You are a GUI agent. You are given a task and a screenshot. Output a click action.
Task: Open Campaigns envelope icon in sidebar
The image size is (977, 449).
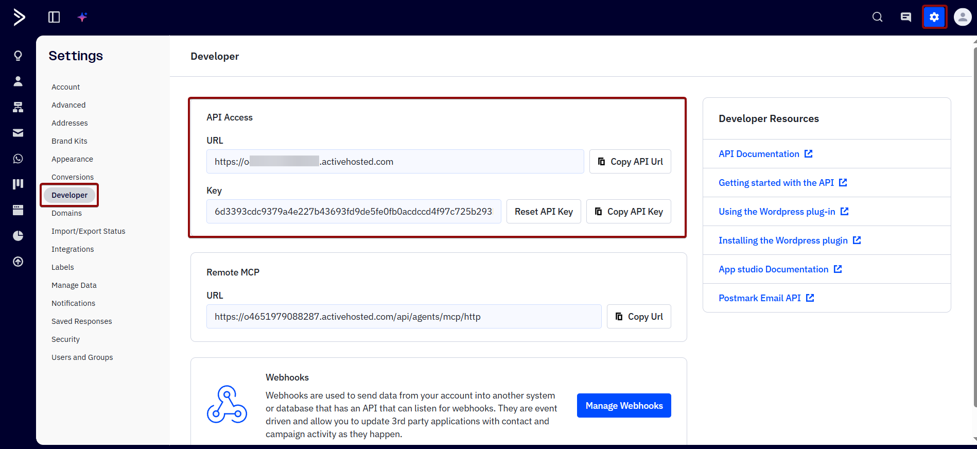click(18, 133)
